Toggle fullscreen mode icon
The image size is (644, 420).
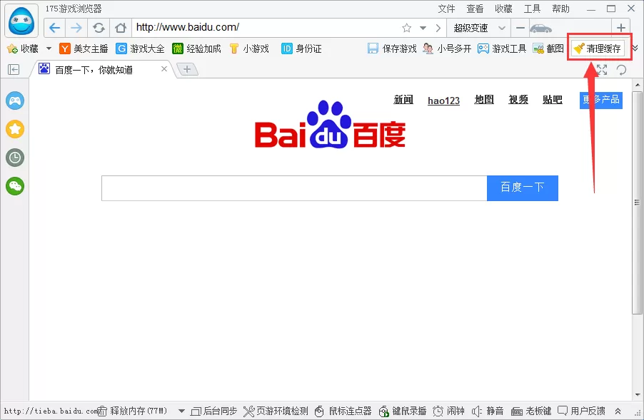(x=602, y=70)
